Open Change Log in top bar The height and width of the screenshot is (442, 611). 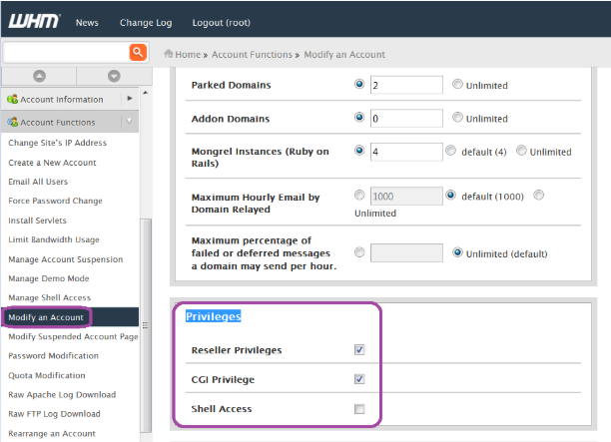click(146, 23)
